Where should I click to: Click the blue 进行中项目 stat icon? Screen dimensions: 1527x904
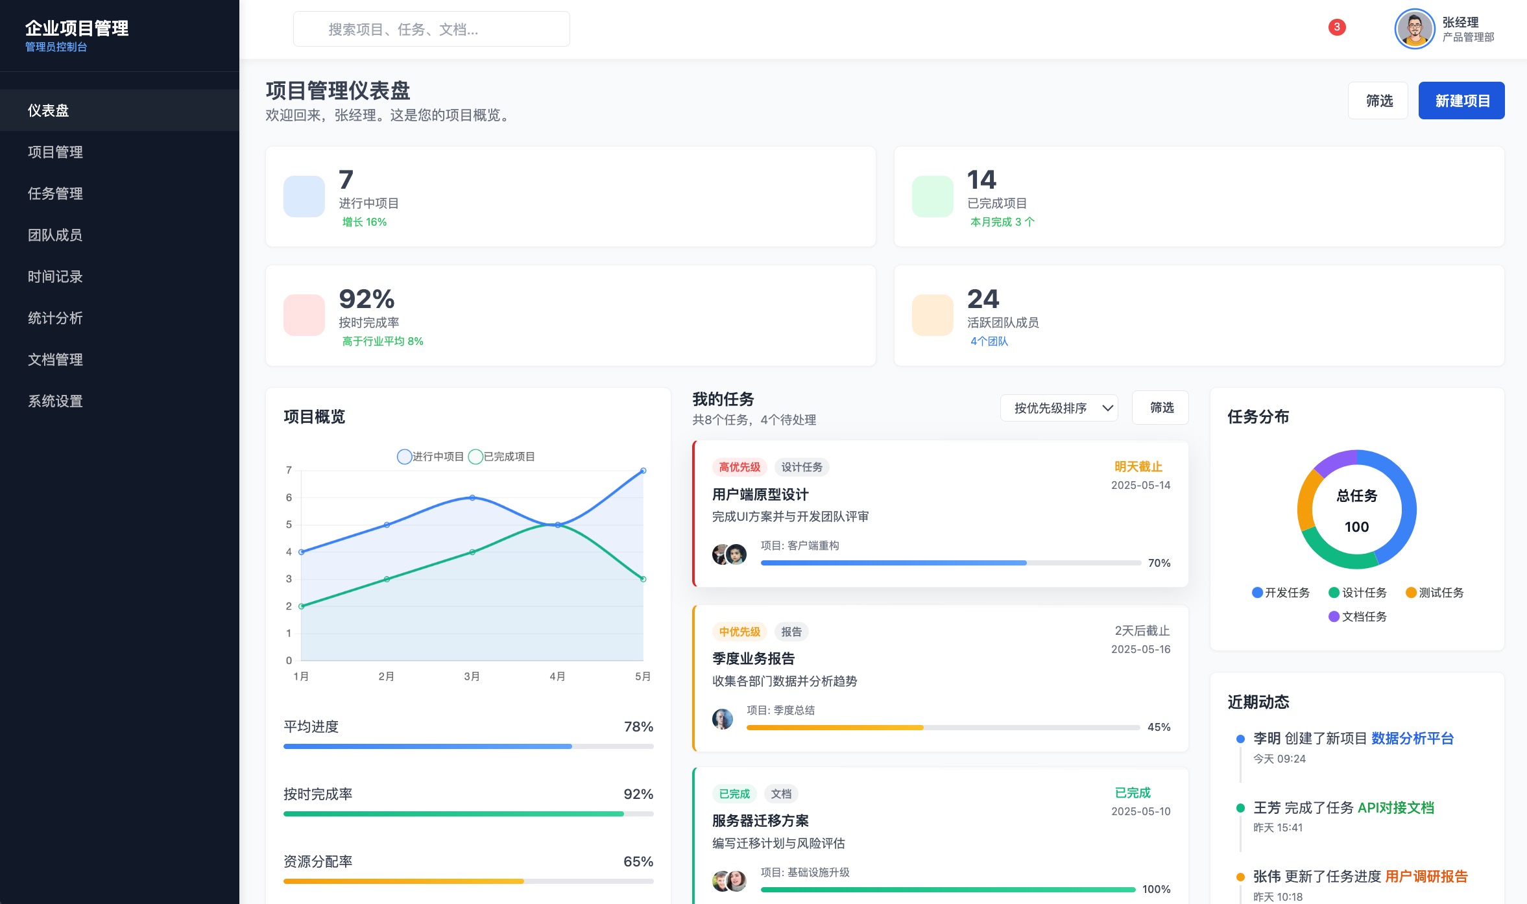[x=304, y=196]
